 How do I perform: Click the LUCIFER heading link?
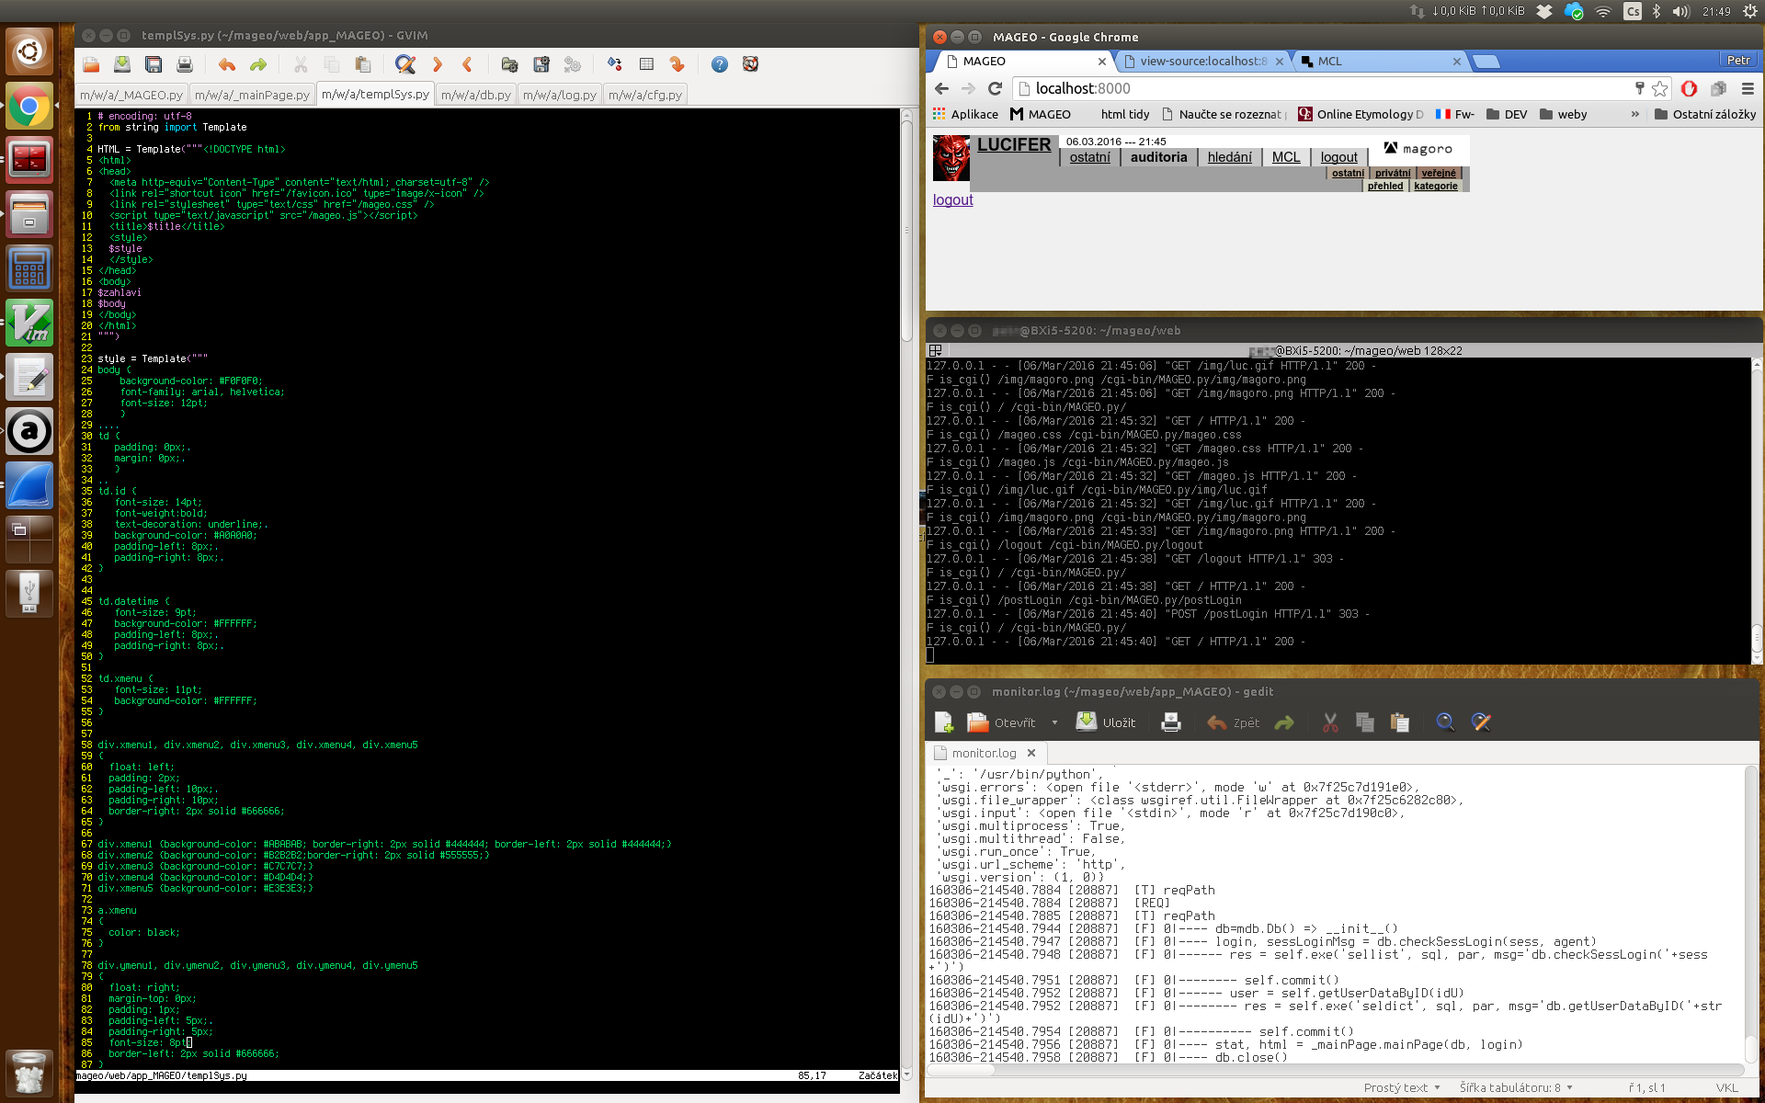pos(1013,144)
